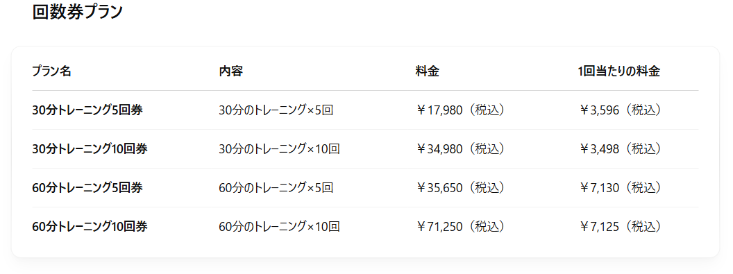Viewport: 733px width, 274px height.
Task: Click the ￥7,125 per-session price
Action: point(621,226)
